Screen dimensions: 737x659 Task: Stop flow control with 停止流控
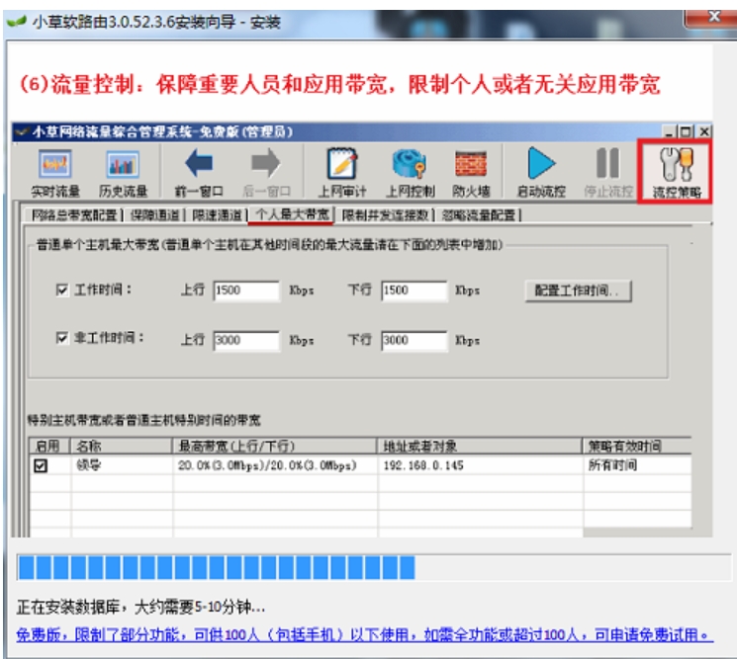[608, 172]
